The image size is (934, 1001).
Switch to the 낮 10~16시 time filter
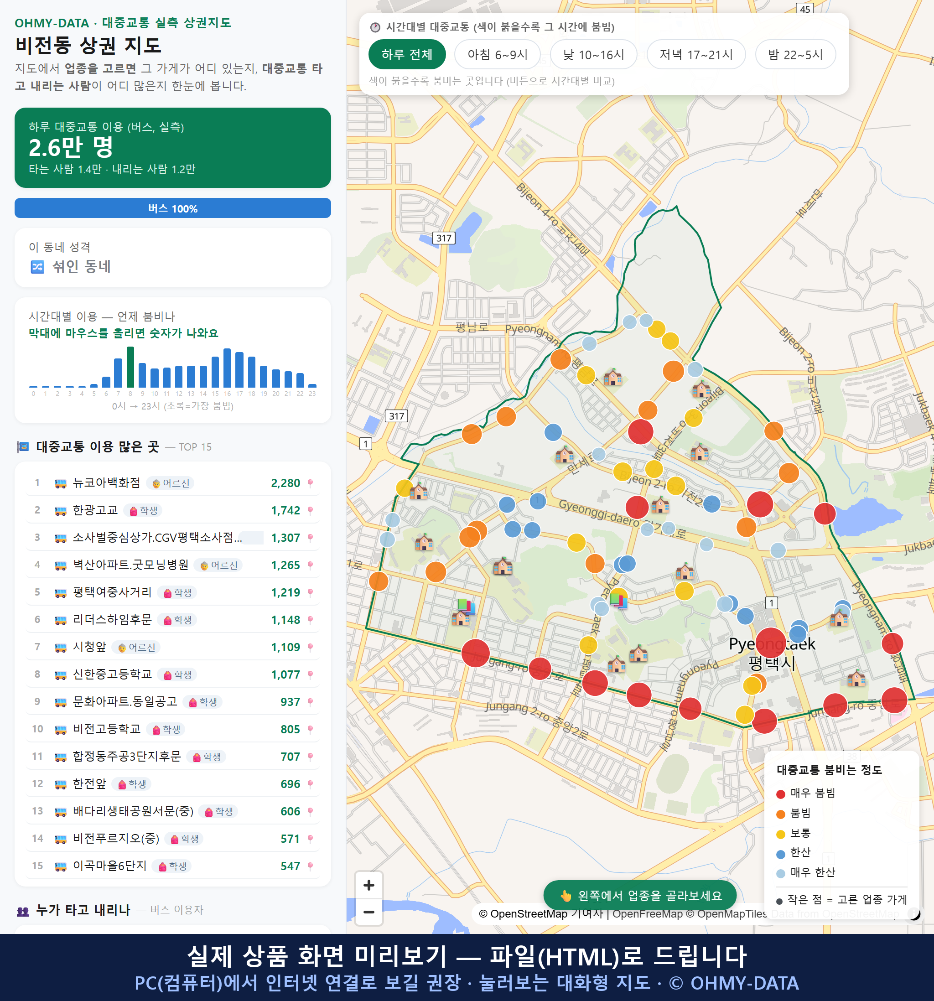(x=594, y=54)
